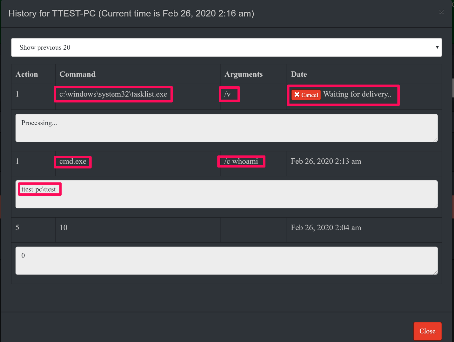Click the ttest-pc\ttest output text box

pos(226,194)
